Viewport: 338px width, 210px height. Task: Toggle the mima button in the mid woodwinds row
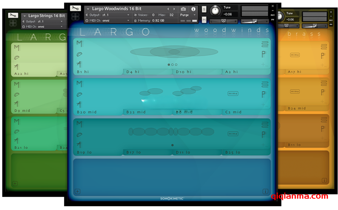click(233, 93)
